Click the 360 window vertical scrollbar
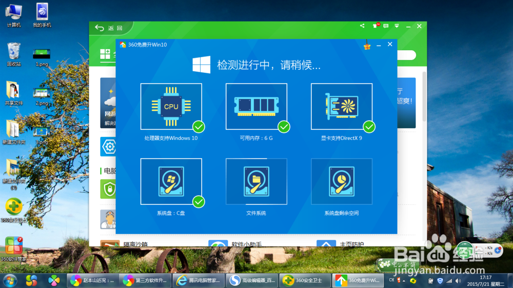This screenshot has height=288, width=513. tap(424, 96)
